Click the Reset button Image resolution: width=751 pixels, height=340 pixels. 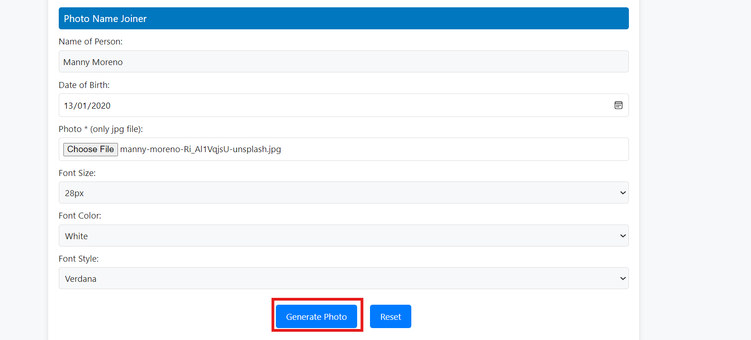tap(391, 317)
